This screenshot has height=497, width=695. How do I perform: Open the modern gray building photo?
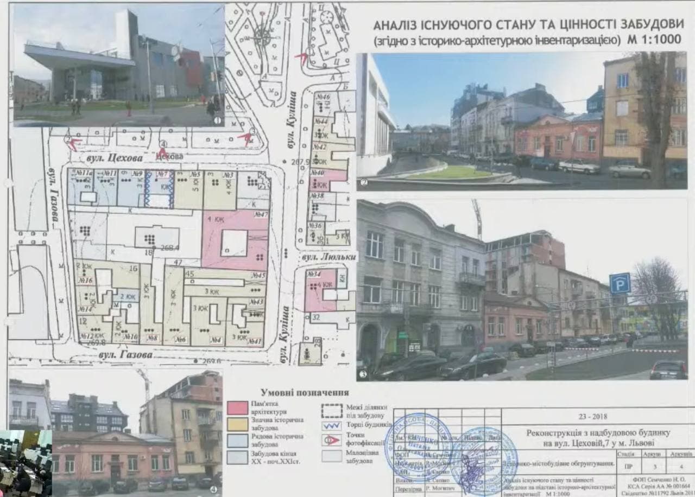118,65
